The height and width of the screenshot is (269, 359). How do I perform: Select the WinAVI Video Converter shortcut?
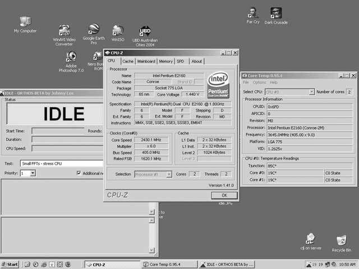pyautogui.click(x=64, y=35)
